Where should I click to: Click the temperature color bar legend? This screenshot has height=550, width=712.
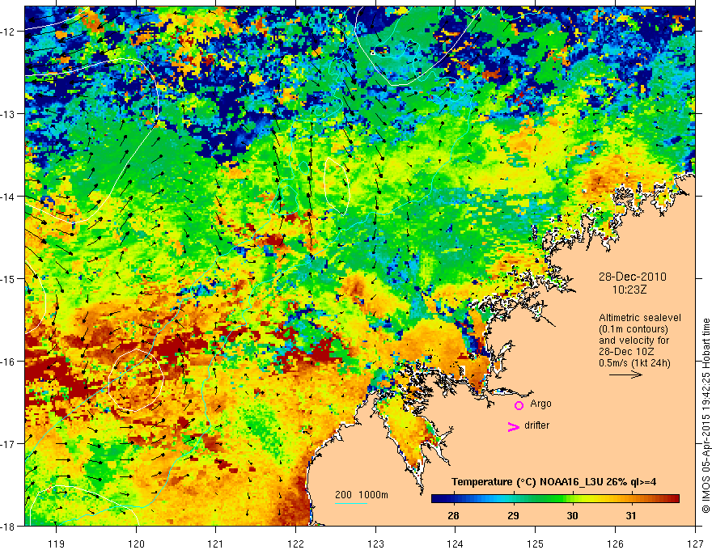click(555, 499)
